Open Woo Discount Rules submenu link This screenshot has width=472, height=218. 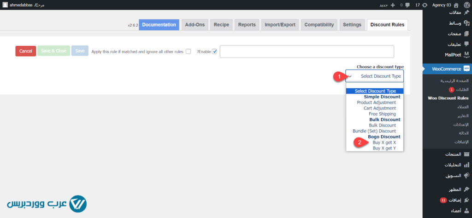tap(448, 98)
